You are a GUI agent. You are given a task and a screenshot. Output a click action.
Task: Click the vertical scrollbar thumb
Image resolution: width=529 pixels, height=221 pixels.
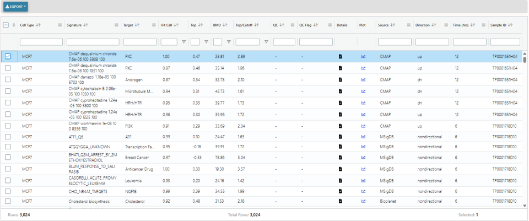(x=525, y=60)
